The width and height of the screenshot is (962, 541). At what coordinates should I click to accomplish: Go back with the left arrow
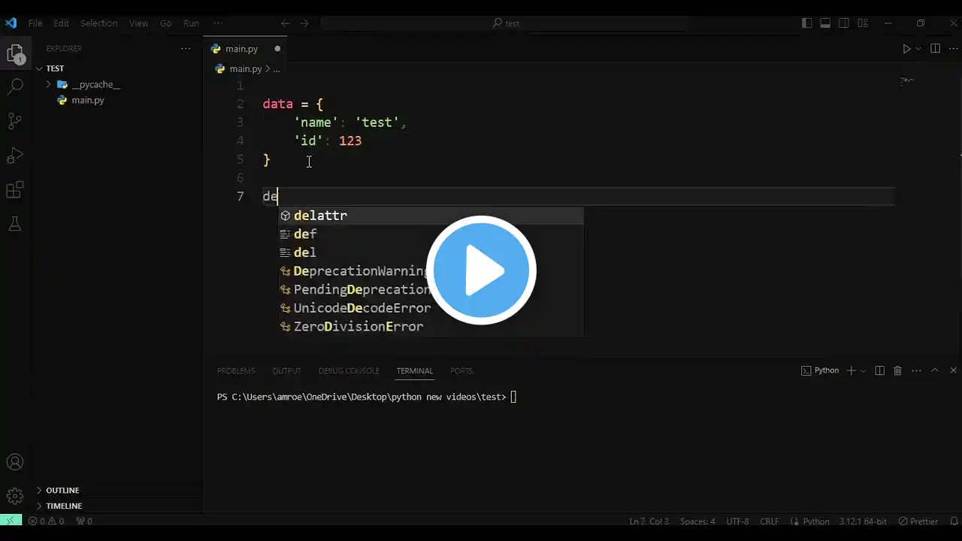(x=286, y=23)
